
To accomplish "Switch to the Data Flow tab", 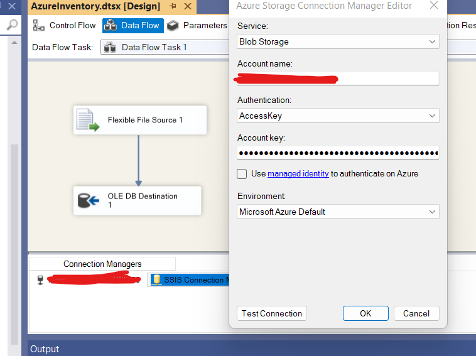I will (x=133, y=26).
